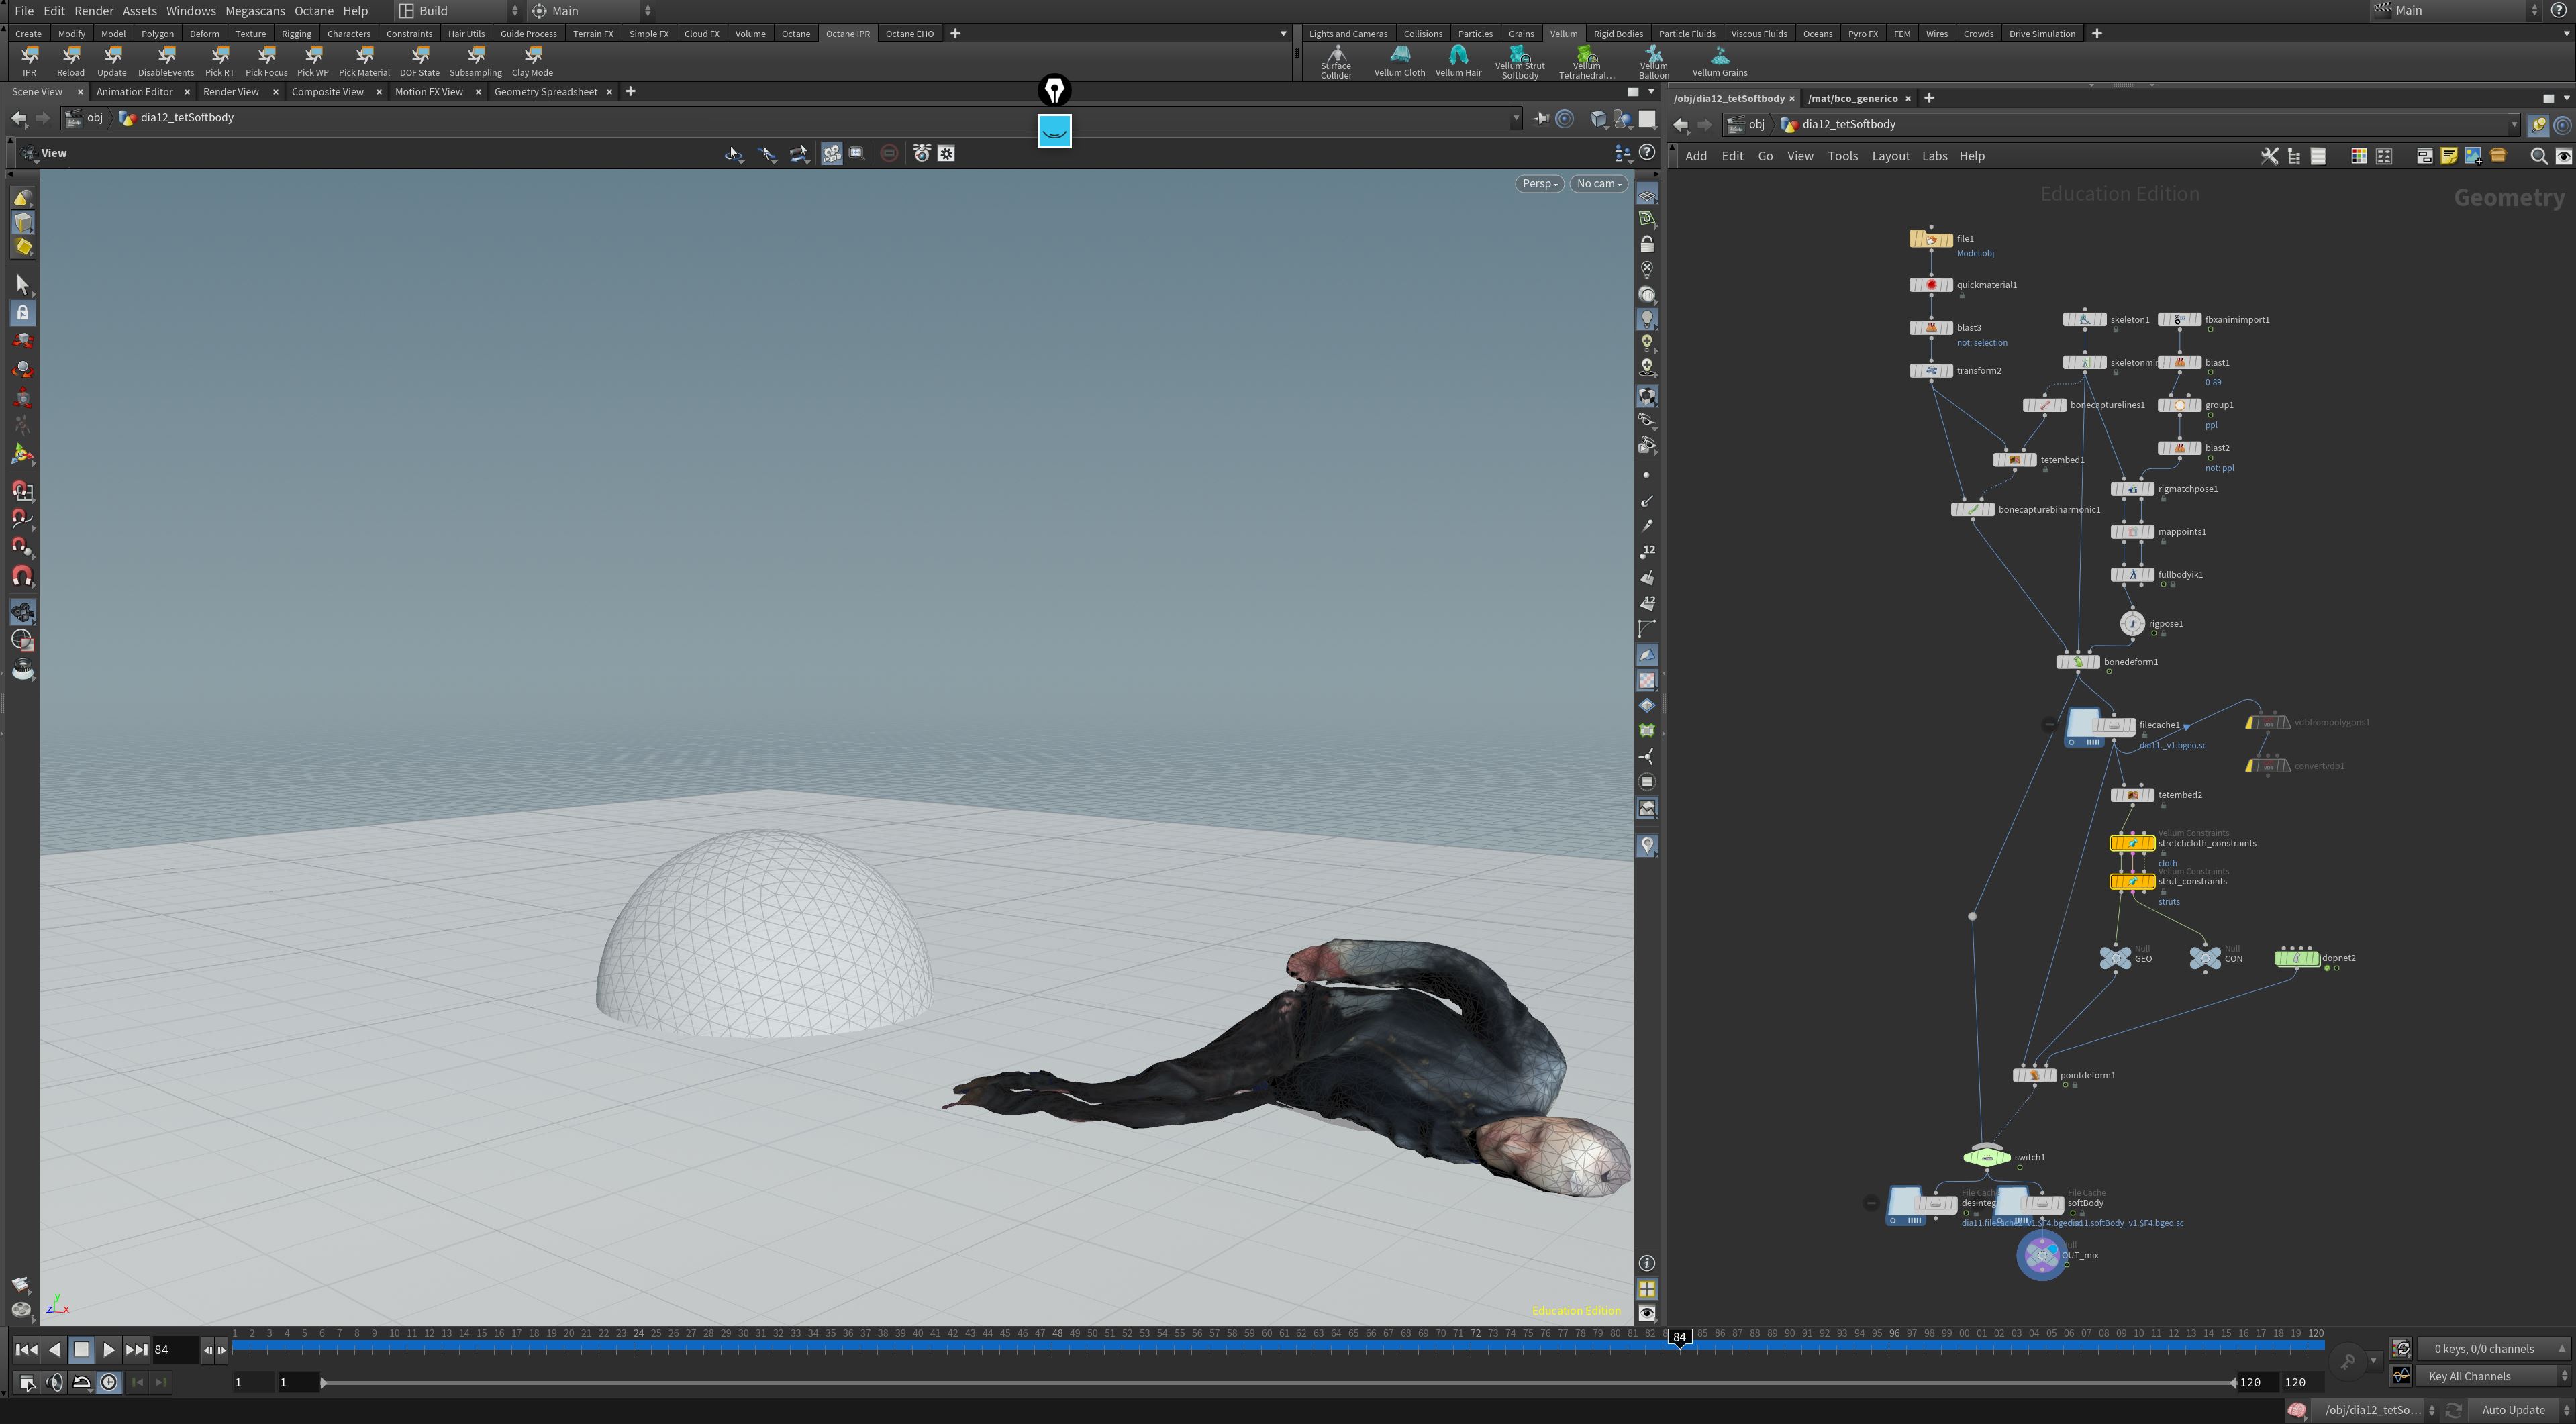Open the Persp viewport dropdown
Viewport: 2576px width, 1424px height.
tap(1539, 184)
